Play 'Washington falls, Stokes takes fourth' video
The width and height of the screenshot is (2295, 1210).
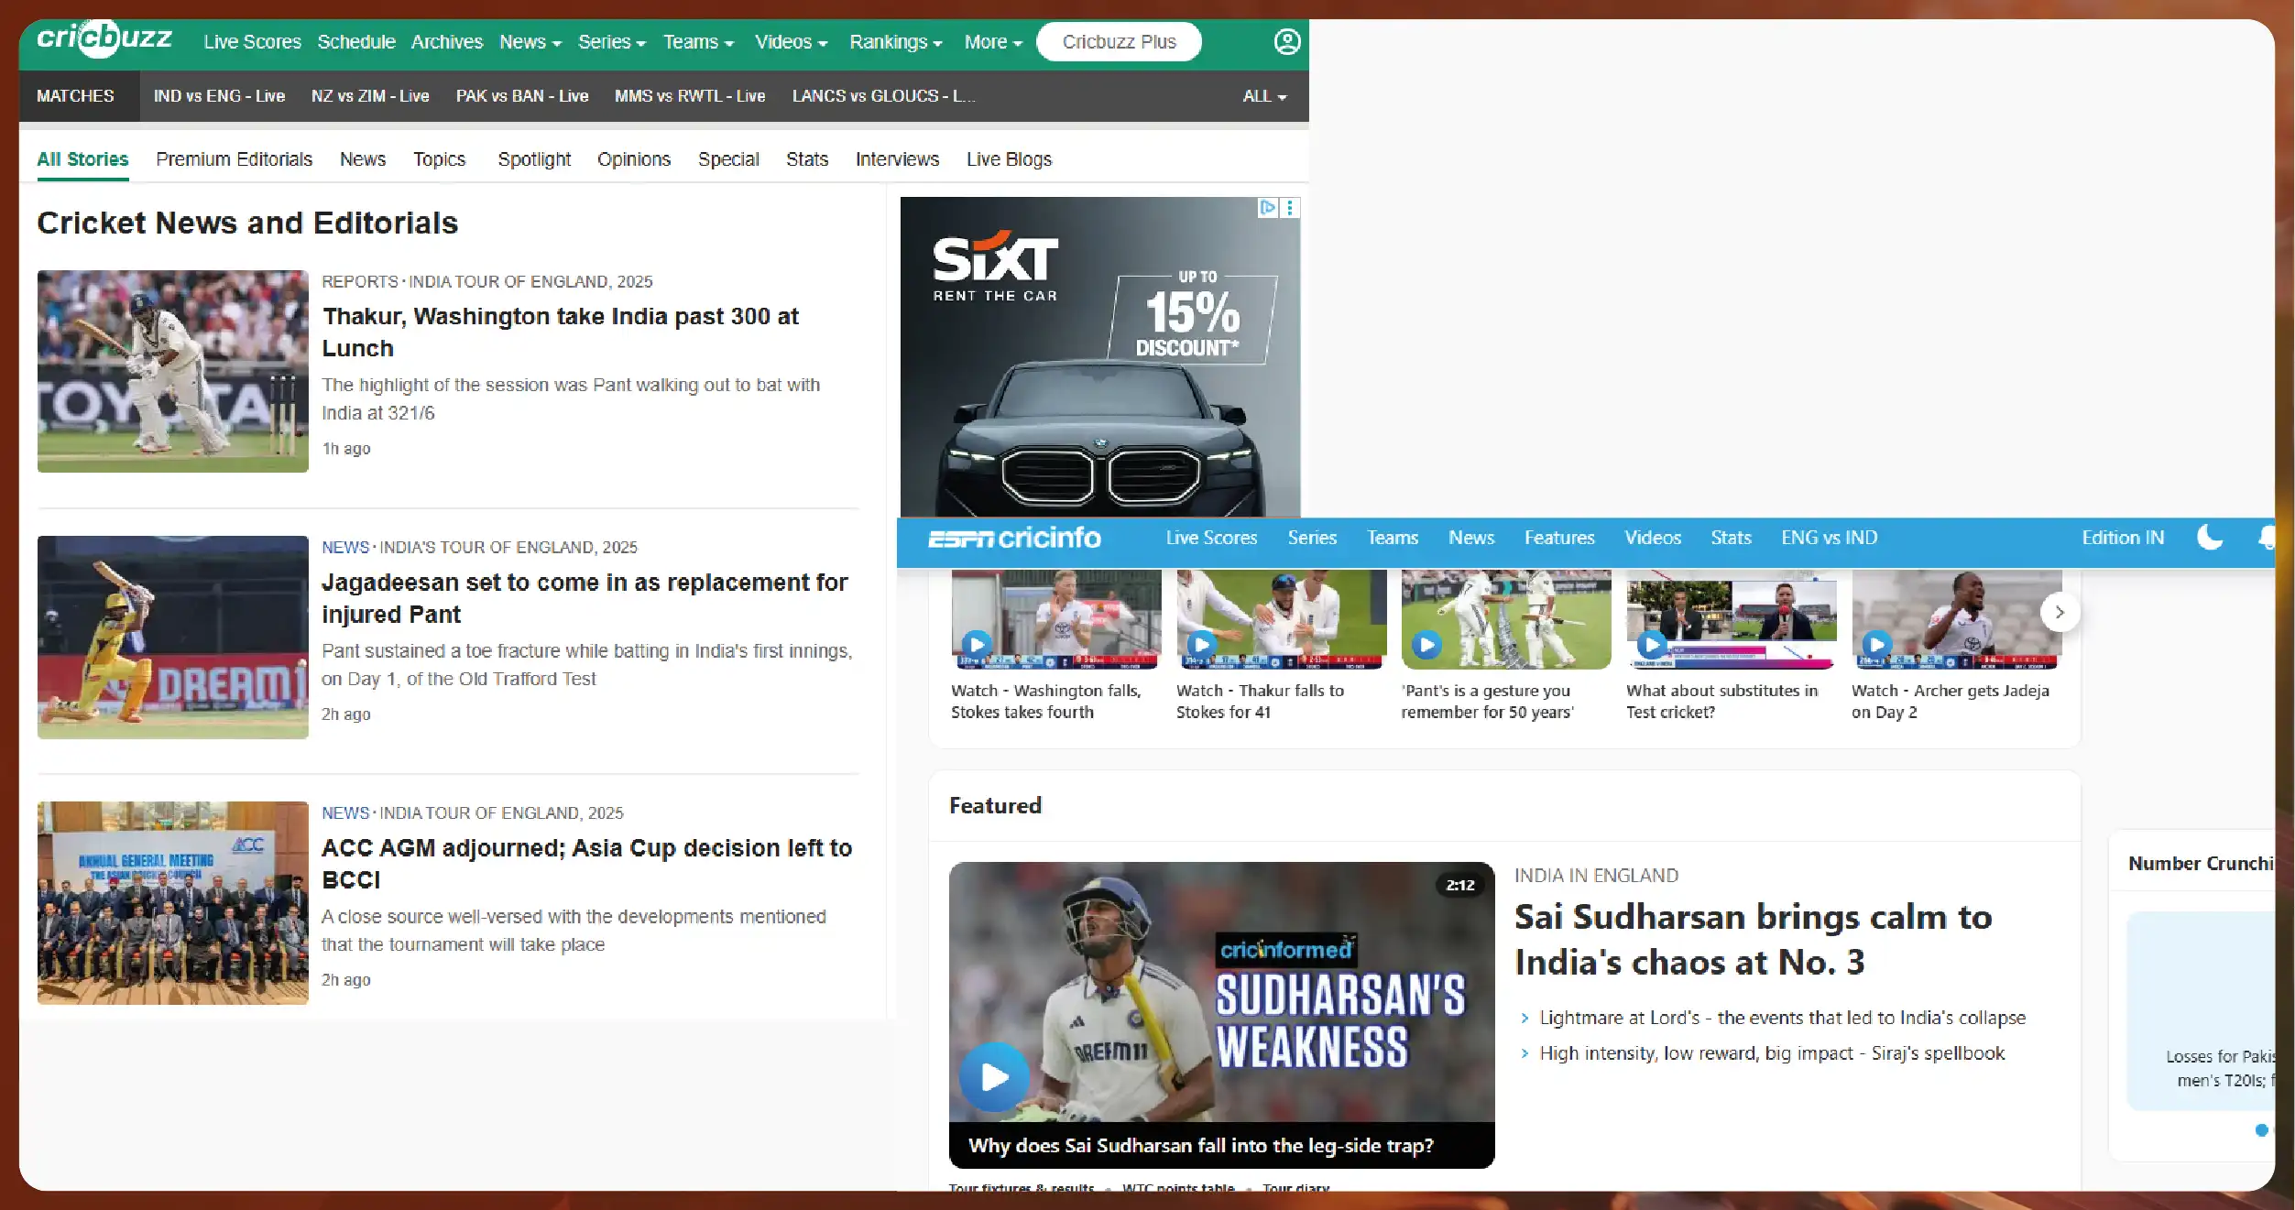click(977, 644)
